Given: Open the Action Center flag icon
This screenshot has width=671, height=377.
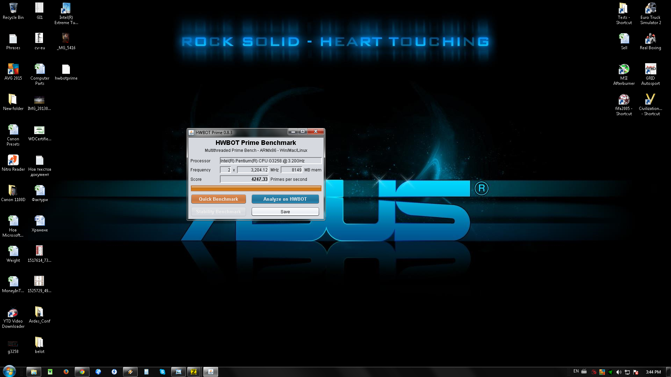Looking at the screenshot, I should [636, 372].
